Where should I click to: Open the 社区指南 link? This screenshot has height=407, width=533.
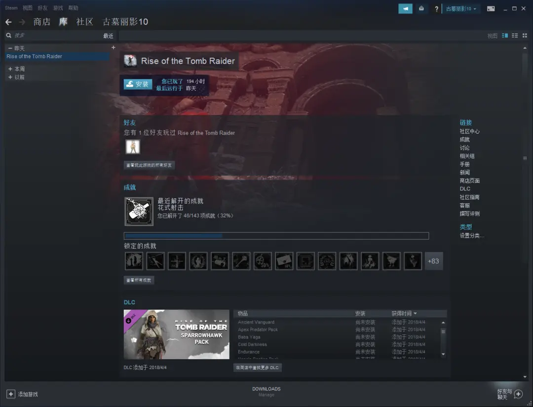(470, 197)
